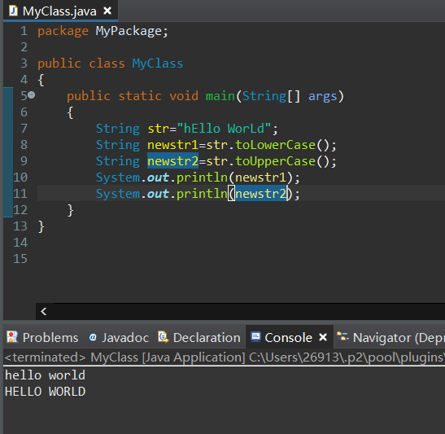Screen dimensions: 445x434
Task: Click the 'package' keyword on line 1
Action: (63, 31)
